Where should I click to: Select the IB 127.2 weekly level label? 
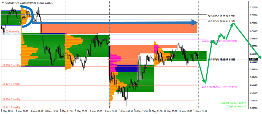11,84
